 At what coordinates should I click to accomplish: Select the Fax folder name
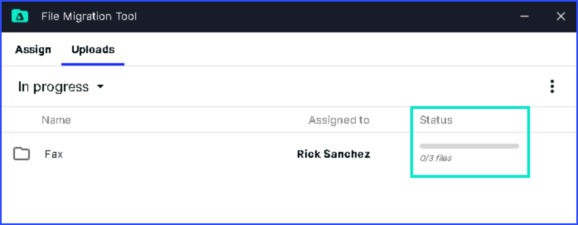[x=53, y=154]
